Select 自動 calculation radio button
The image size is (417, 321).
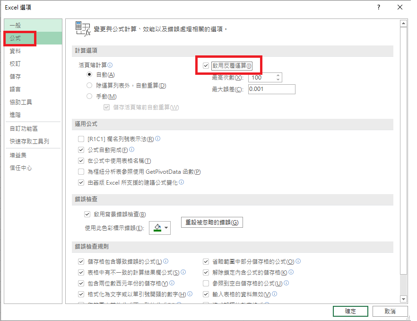(x=89, y=75)
